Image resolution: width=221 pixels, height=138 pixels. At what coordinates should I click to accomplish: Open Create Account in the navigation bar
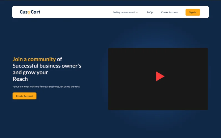169,12
